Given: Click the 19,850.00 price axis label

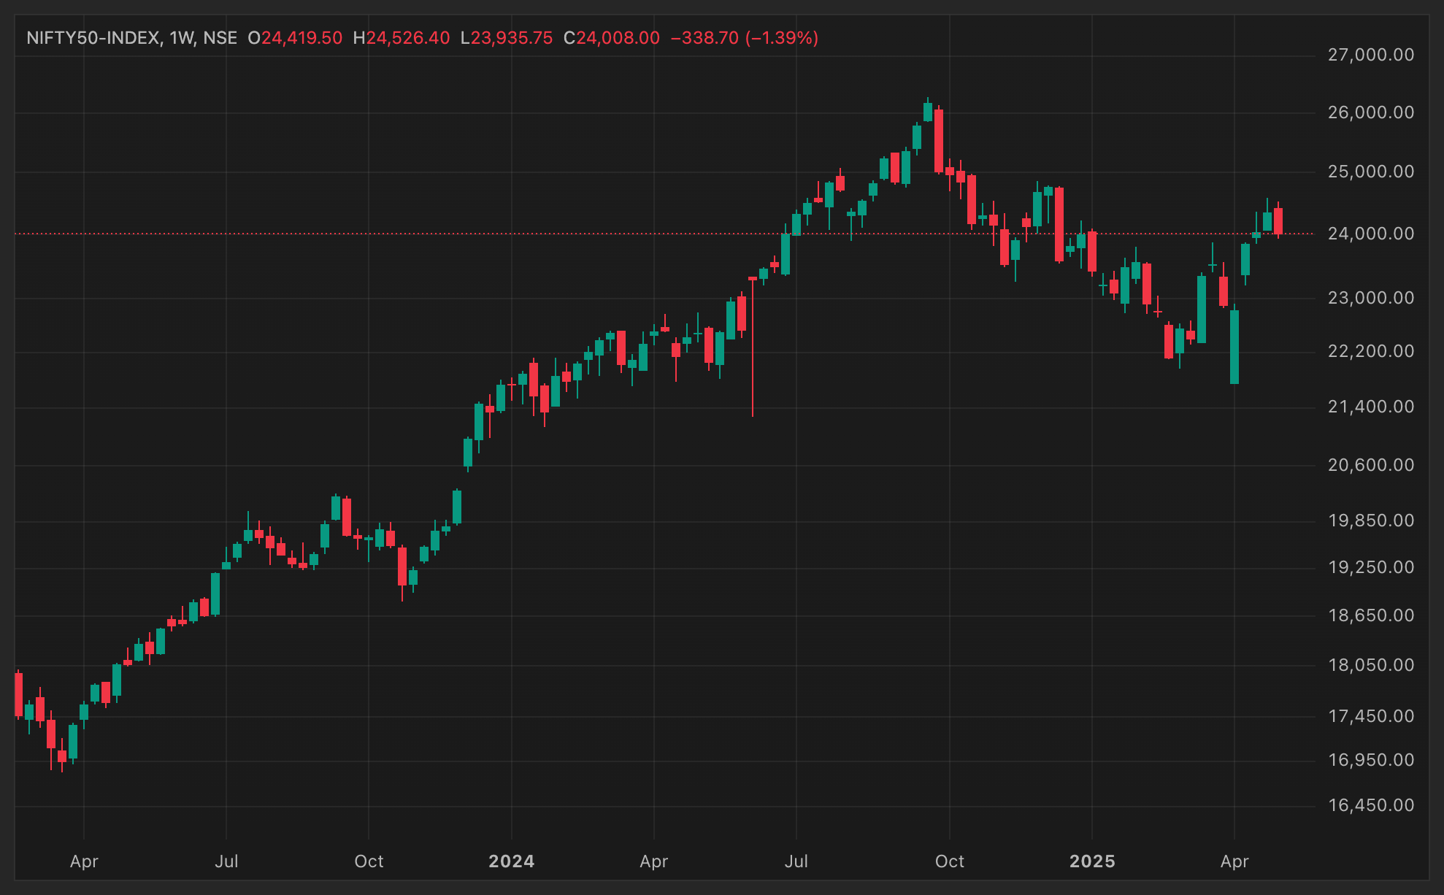Looking at the screenshot, I should (x=1371, y=521).
